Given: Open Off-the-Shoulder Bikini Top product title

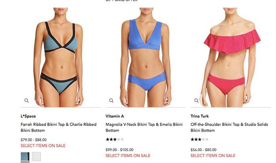Looking at the screenshot, I should point(229,128).
